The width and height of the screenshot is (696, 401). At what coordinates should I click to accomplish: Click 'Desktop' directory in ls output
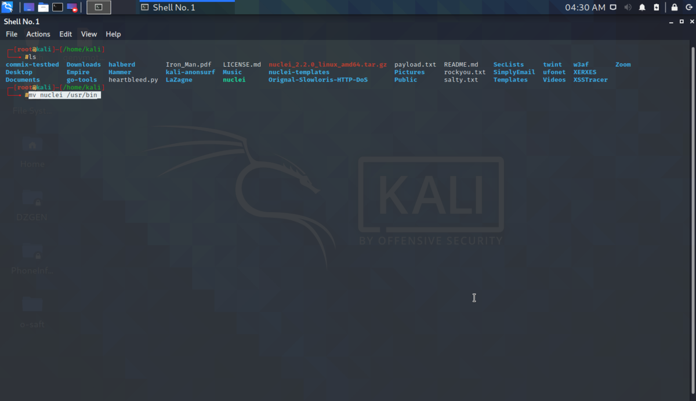click(x=19, y=72)
